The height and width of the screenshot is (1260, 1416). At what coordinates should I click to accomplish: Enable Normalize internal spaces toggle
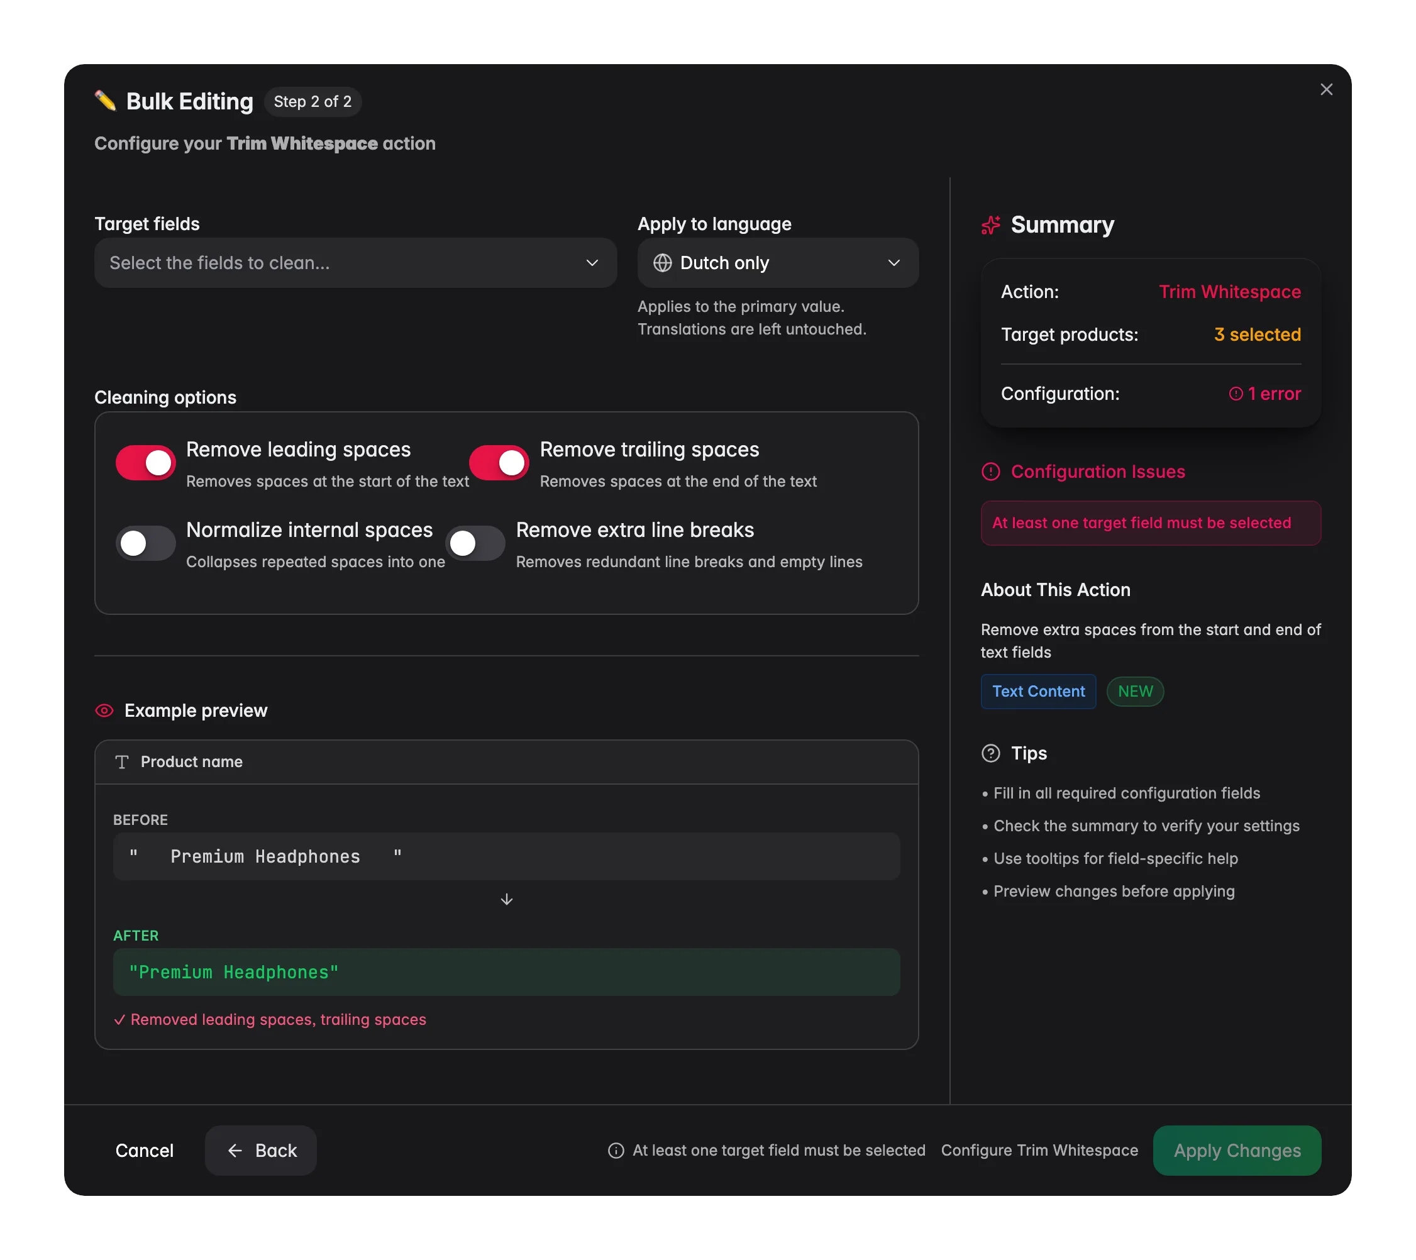pyautogui.click(x=145, y=543)
